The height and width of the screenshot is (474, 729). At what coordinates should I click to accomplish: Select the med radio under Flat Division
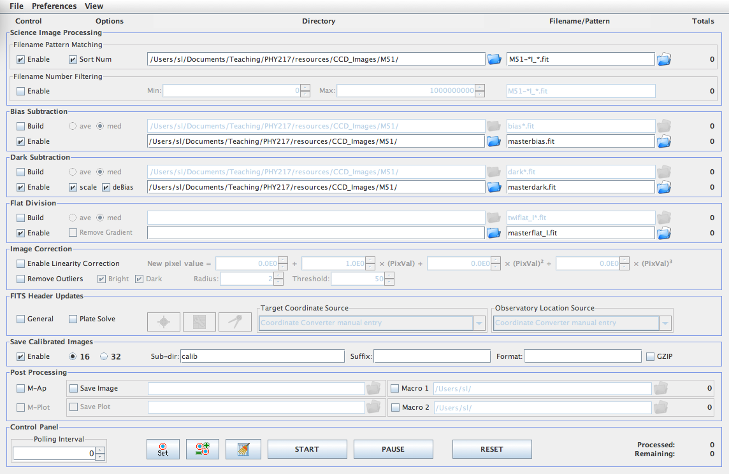click(100, 218)
